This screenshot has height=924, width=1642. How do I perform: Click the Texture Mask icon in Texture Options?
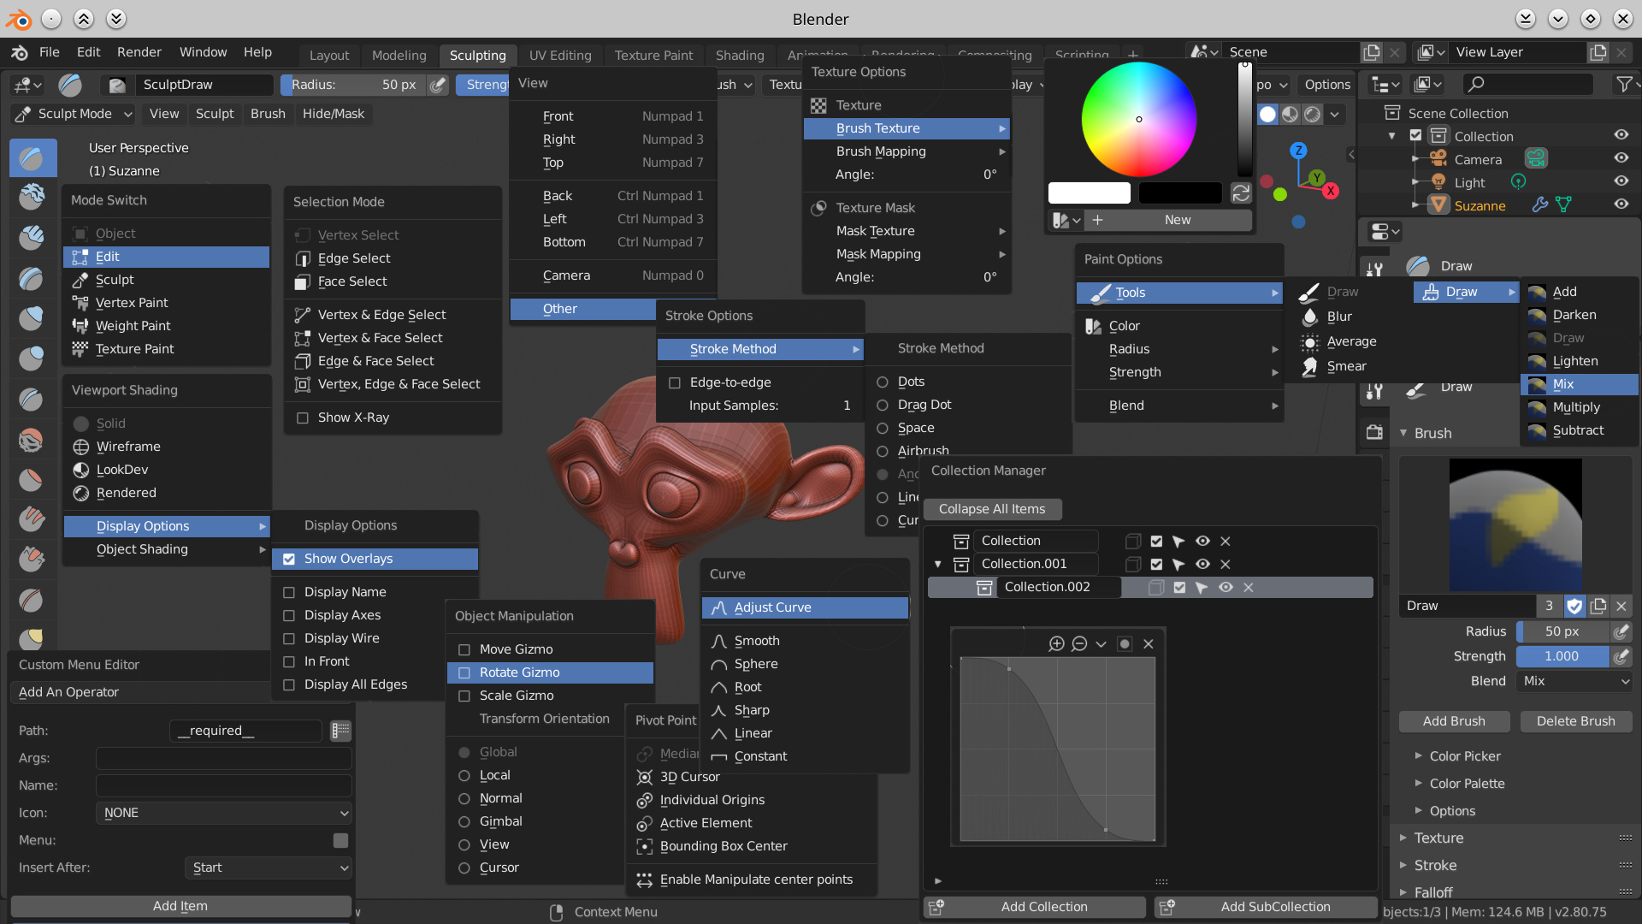818,207
